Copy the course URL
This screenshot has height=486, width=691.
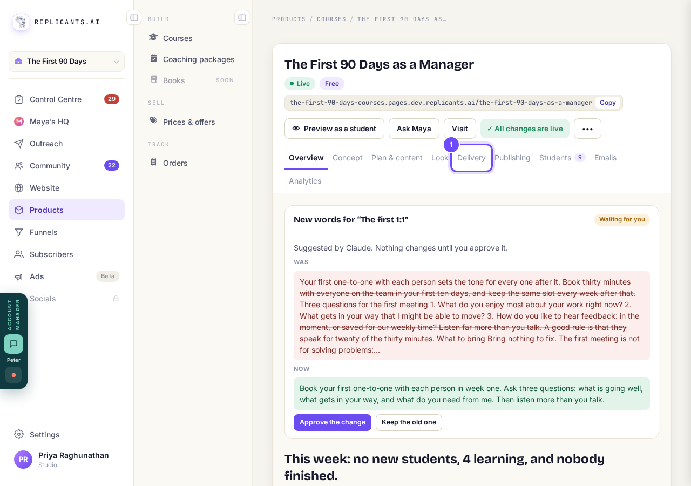[x=607, y=103]
